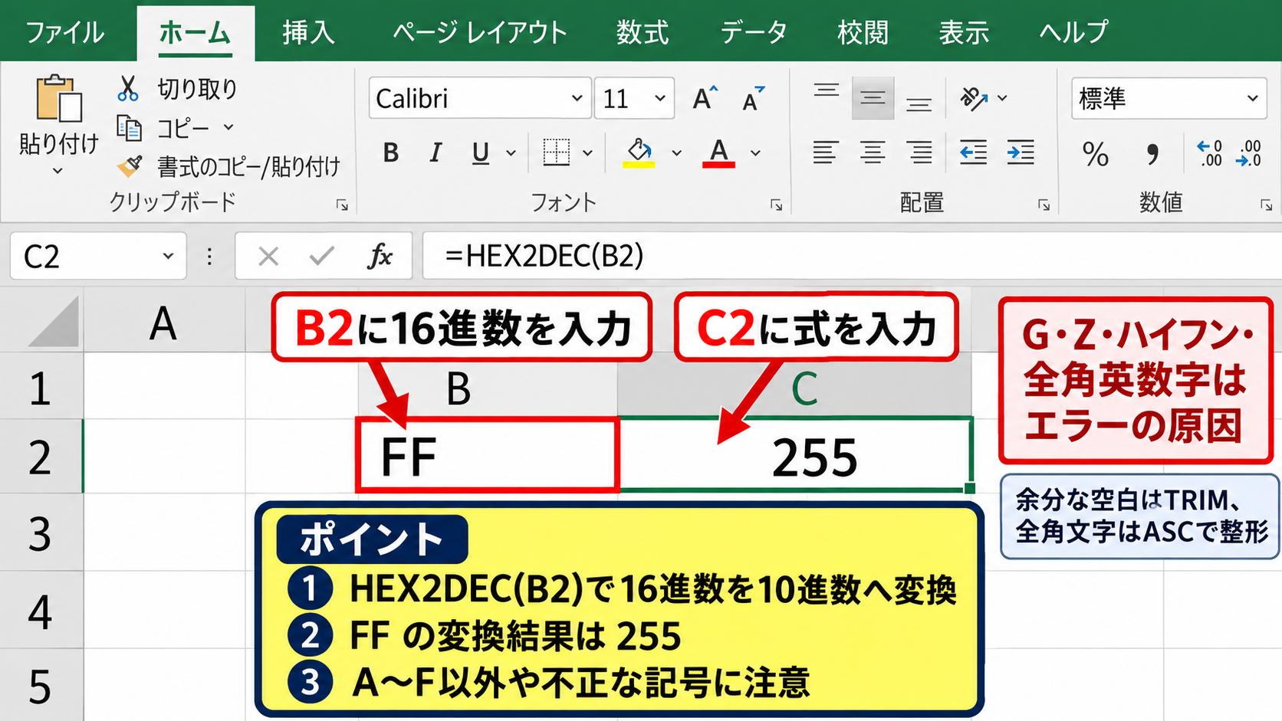Image resolution: width=1282 pixels, height=721 pixels.
Task: Apply comma style number format
Action: [x=1152, y=155]
